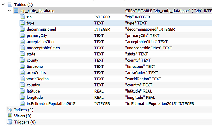Select the unacceptableCities column name
The height and width of the screenshot is (130, 212).
click(43, 48)
